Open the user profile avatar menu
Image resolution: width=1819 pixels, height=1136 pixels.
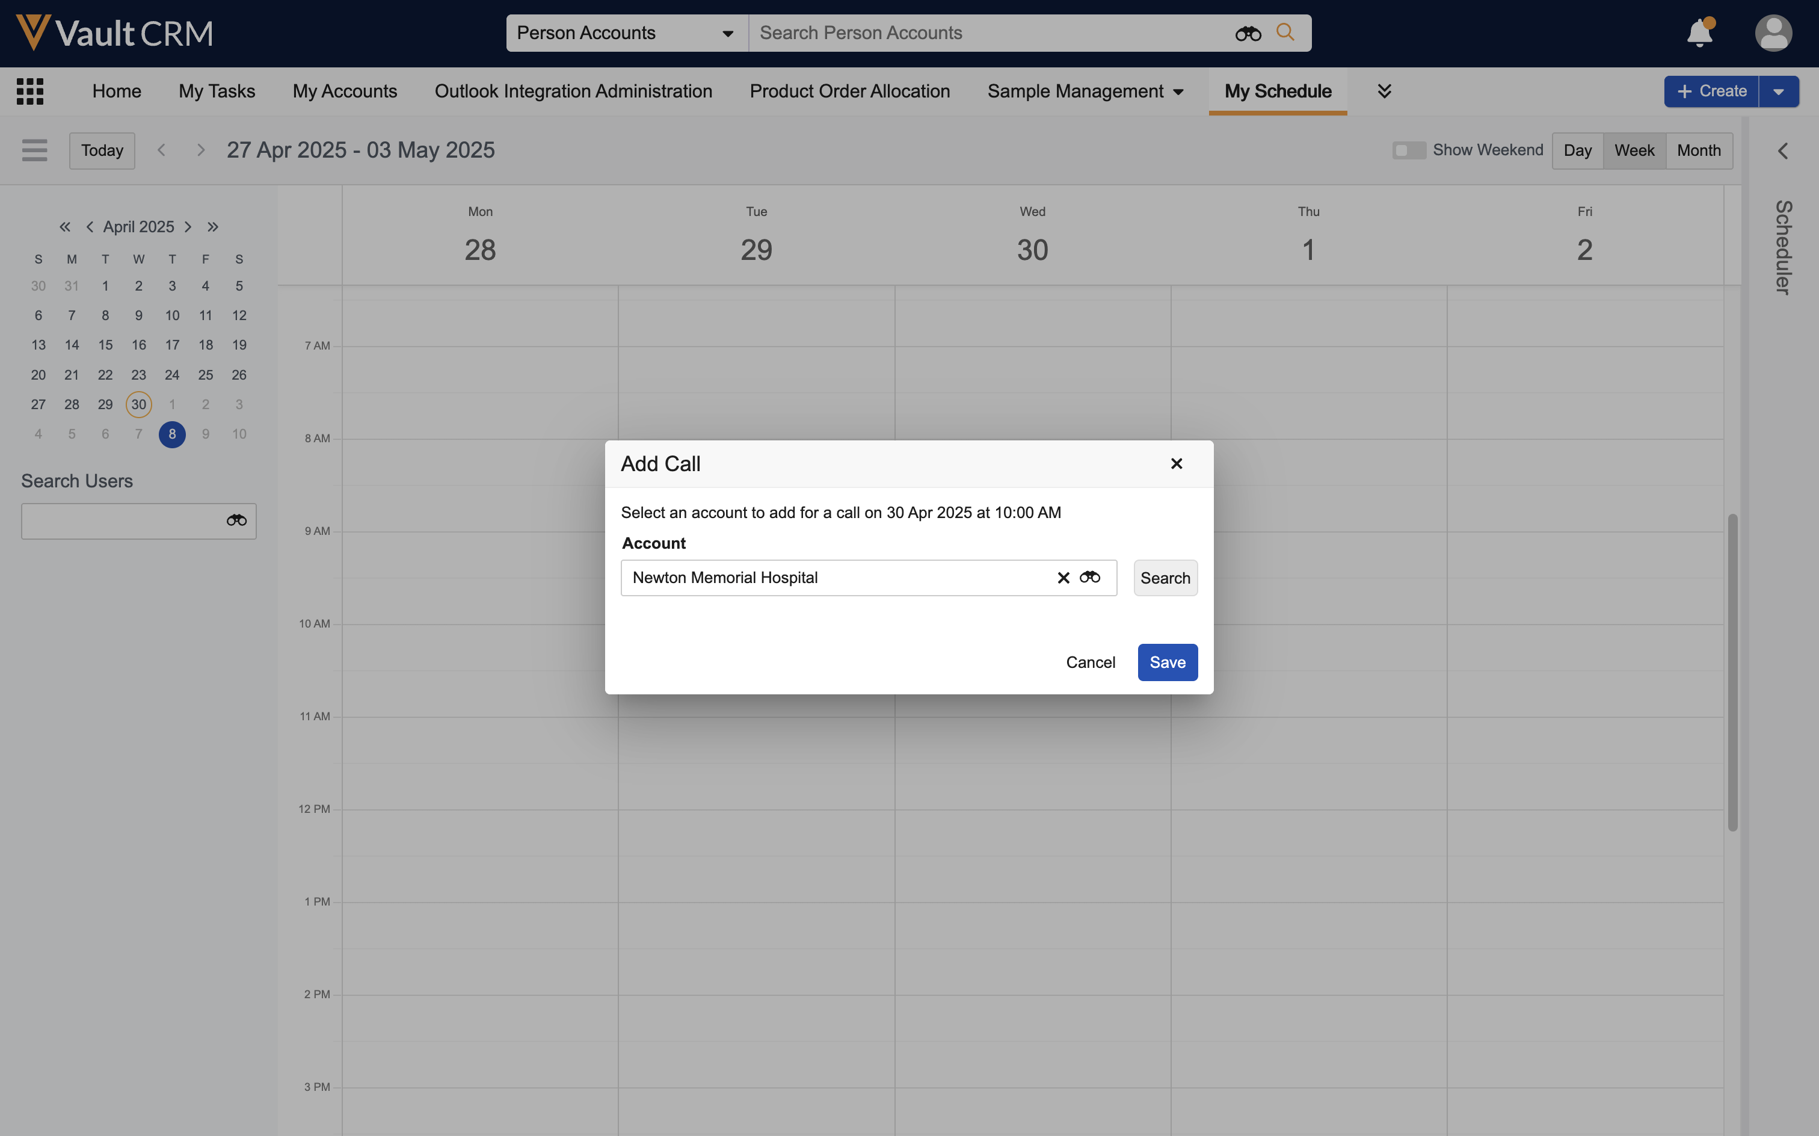coord(1773,33)
